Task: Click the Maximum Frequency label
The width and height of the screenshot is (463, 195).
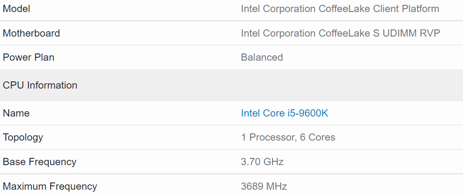Action: coord(50,186)
